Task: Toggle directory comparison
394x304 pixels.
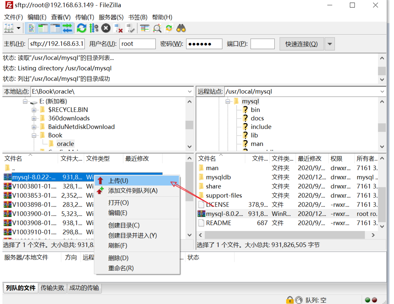Action: coord(157,28)
